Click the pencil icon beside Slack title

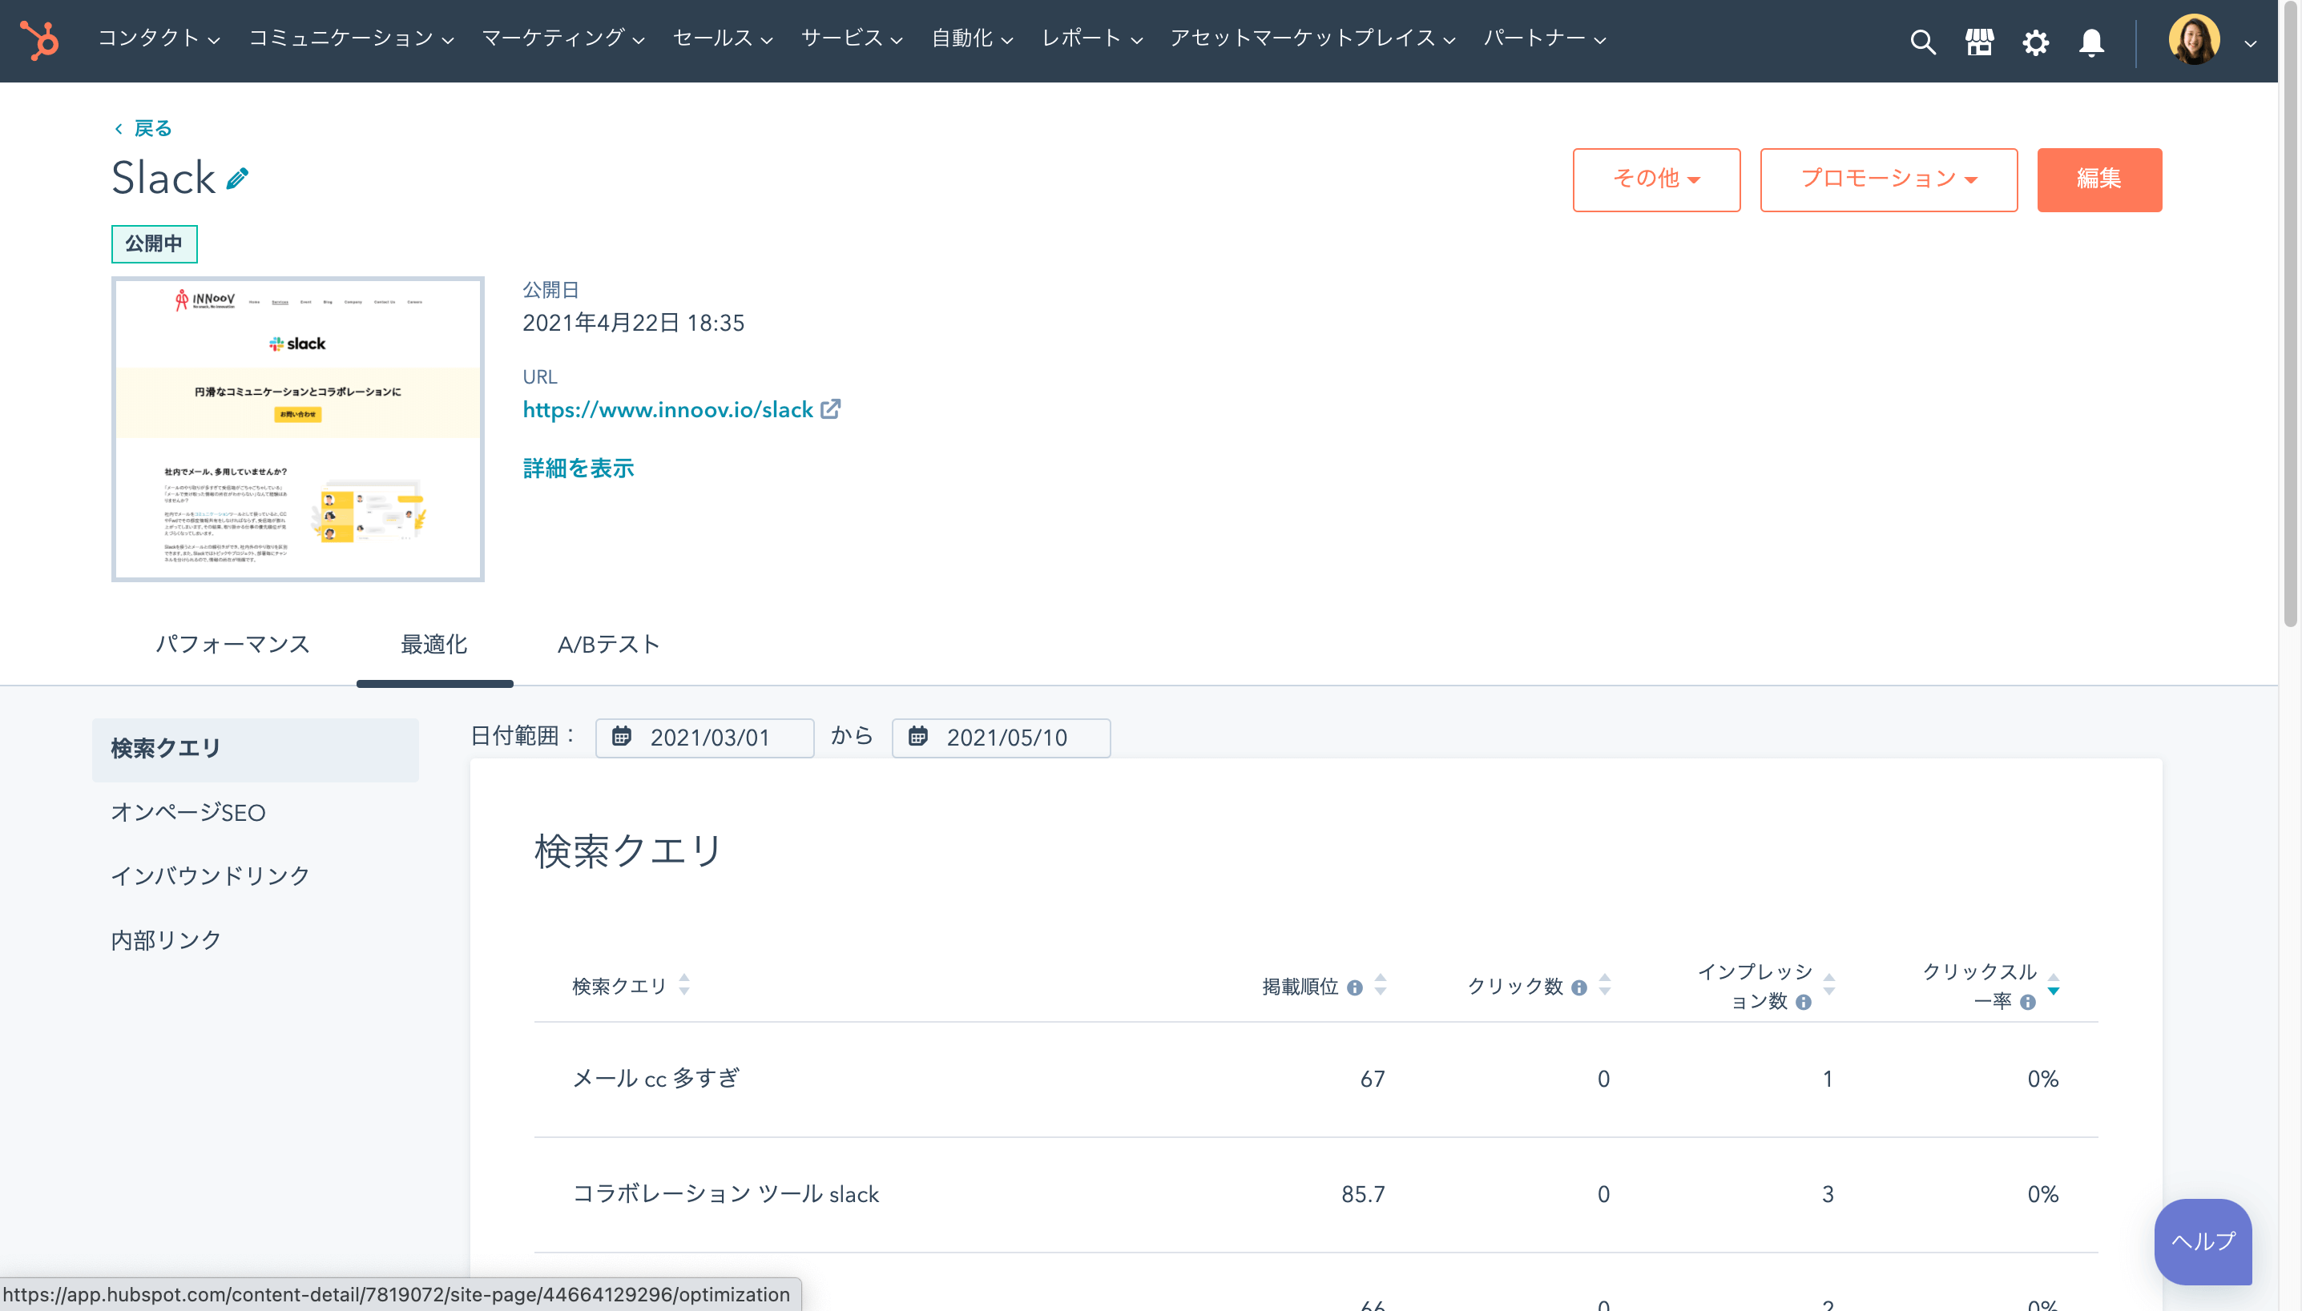(237, 179)
